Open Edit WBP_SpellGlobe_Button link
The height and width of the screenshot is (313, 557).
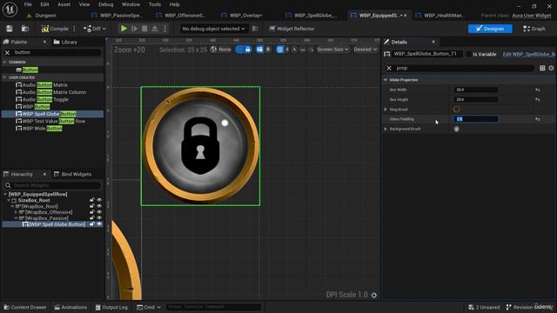pos(528,54)
